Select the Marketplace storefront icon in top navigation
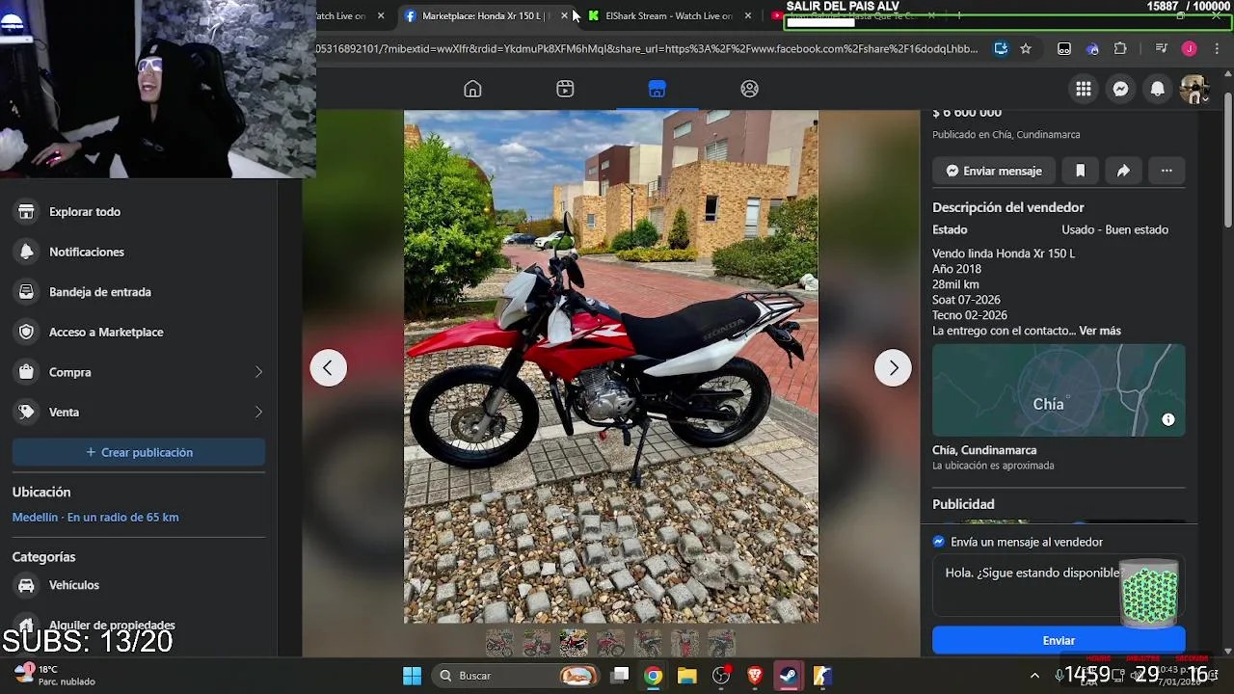 click(x=657, y=89)
